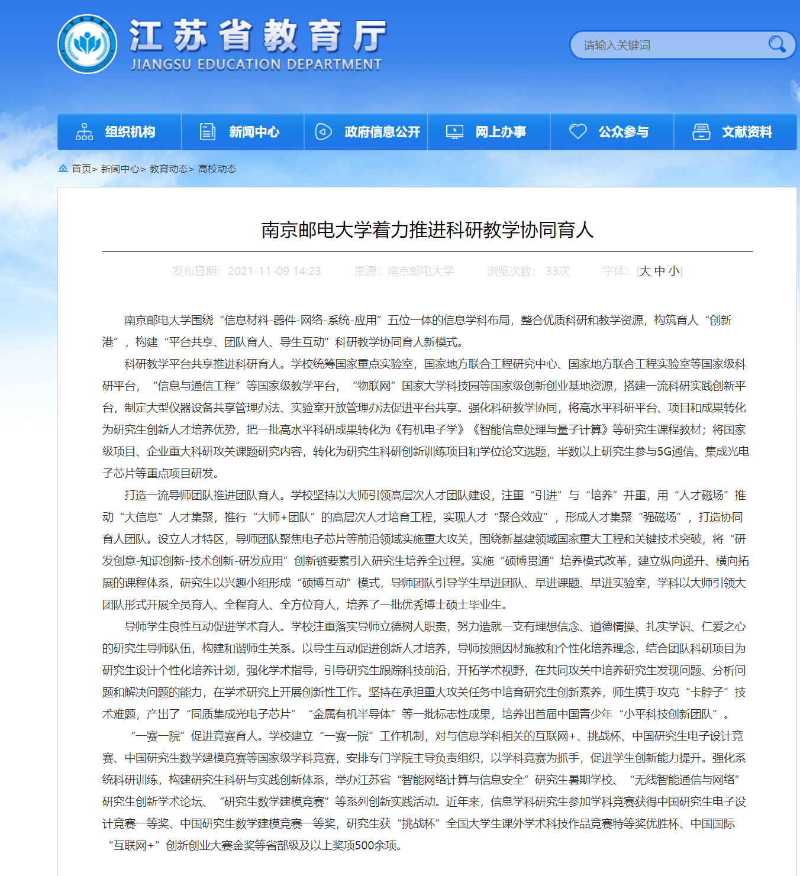Set font size to 中 (medium)

tap(660, 271)
